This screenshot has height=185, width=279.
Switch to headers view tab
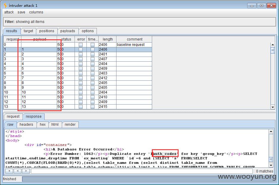[26, 125]
